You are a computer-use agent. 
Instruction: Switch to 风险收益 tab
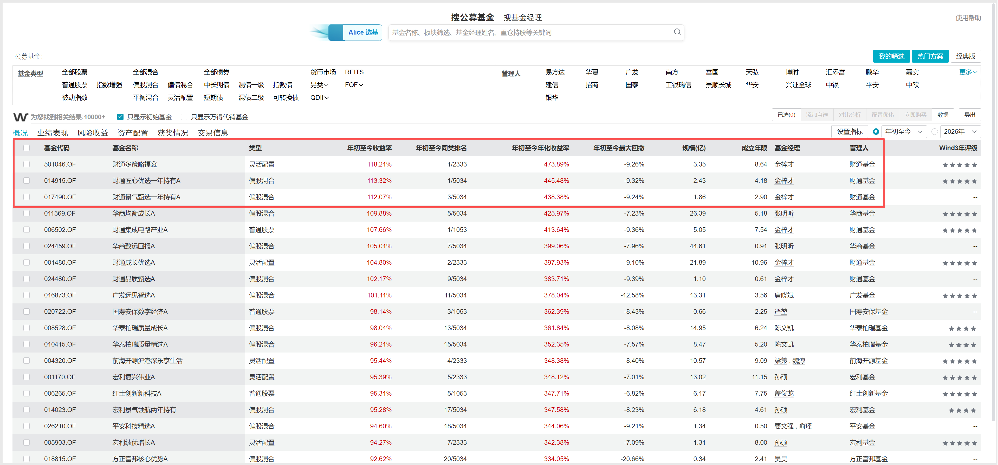[93, 133]
